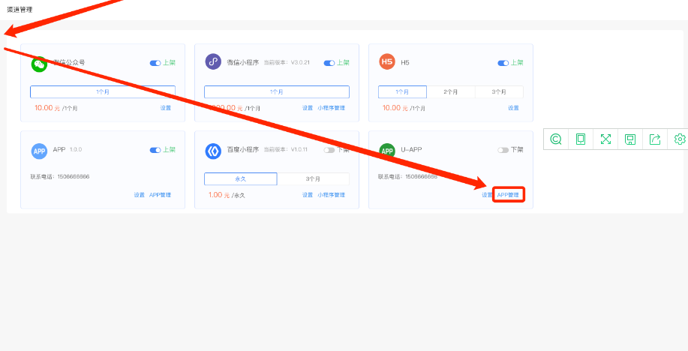Toggle off the 微信公众号 上架 switch
The height and width of the screenshot is (351, 688).
tap(155, 63)
